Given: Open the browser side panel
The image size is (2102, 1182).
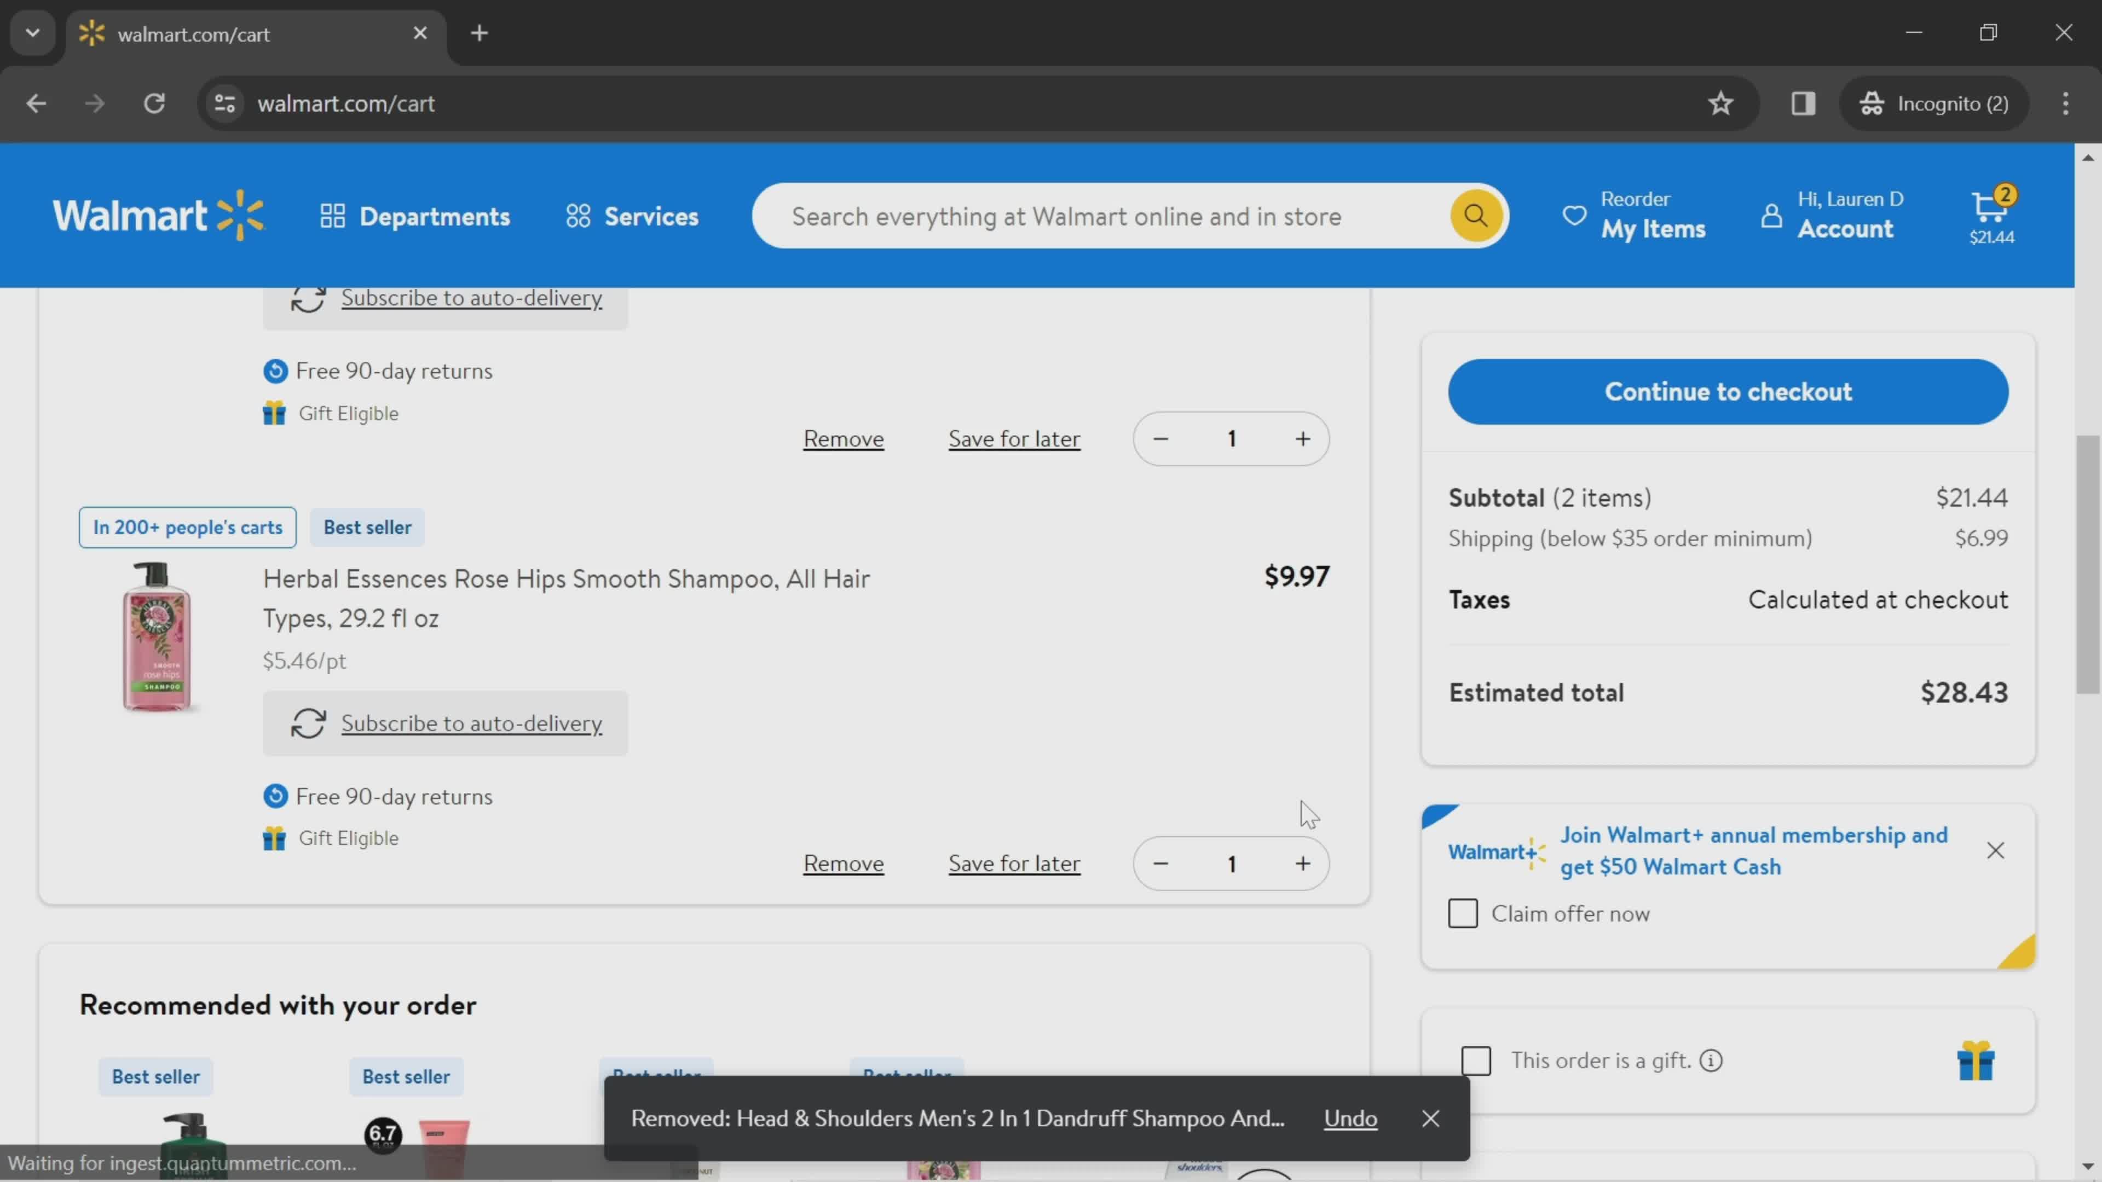Looking at the screenshot, I should click(1803, 103).
